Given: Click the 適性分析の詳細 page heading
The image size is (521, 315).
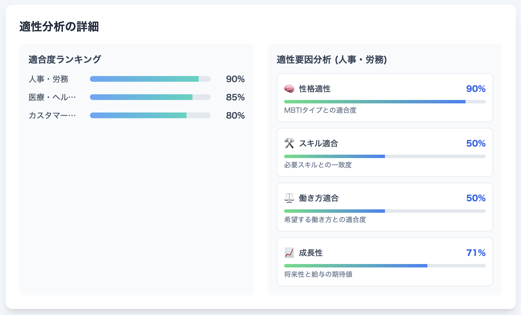Looking at the screenshot, I should (59, 27).
